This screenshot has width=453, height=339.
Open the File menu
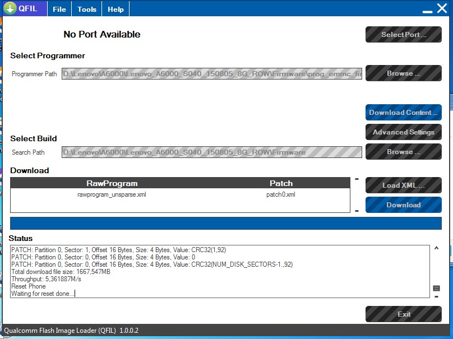click(58, 8)
